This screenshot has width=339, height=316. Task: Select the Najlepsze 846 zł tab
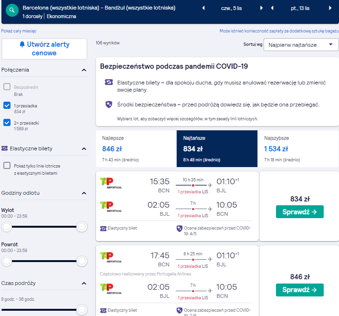[136, 148]
